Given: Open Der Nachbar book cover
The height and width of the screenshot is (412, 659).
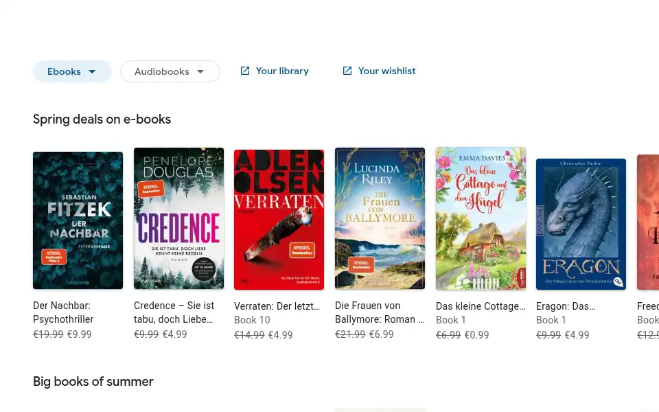Looking at the screenshot, I should click(78, 220).
